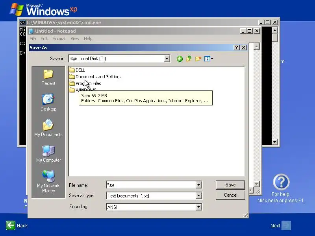Go up one folder level
315x236 pixels.
click(189, 59)
